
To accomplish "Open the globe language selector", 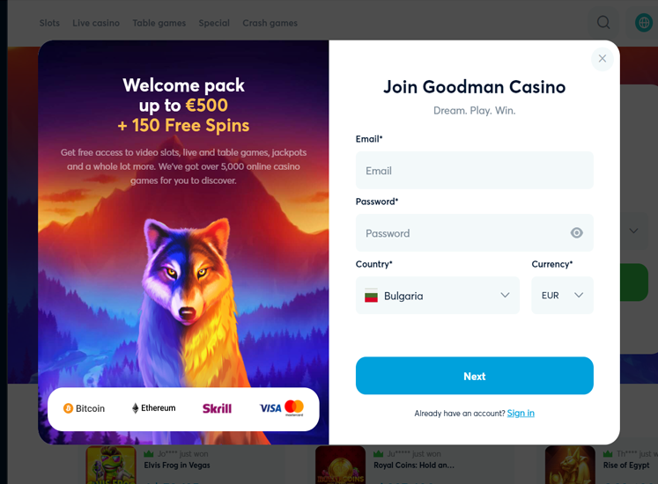I will [644, 23].
